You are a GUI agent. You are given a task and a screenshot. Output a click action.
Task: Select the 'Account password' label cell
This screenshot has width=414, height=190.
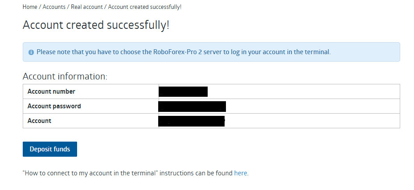[x=54, y=106]
